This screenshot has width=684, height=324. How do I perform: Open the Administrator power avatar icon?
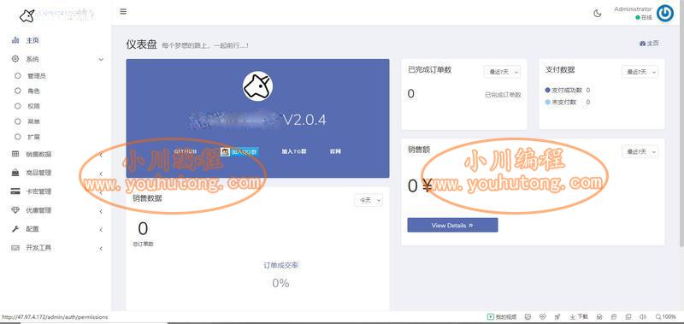pyautogui.click(x=665, y=13)
